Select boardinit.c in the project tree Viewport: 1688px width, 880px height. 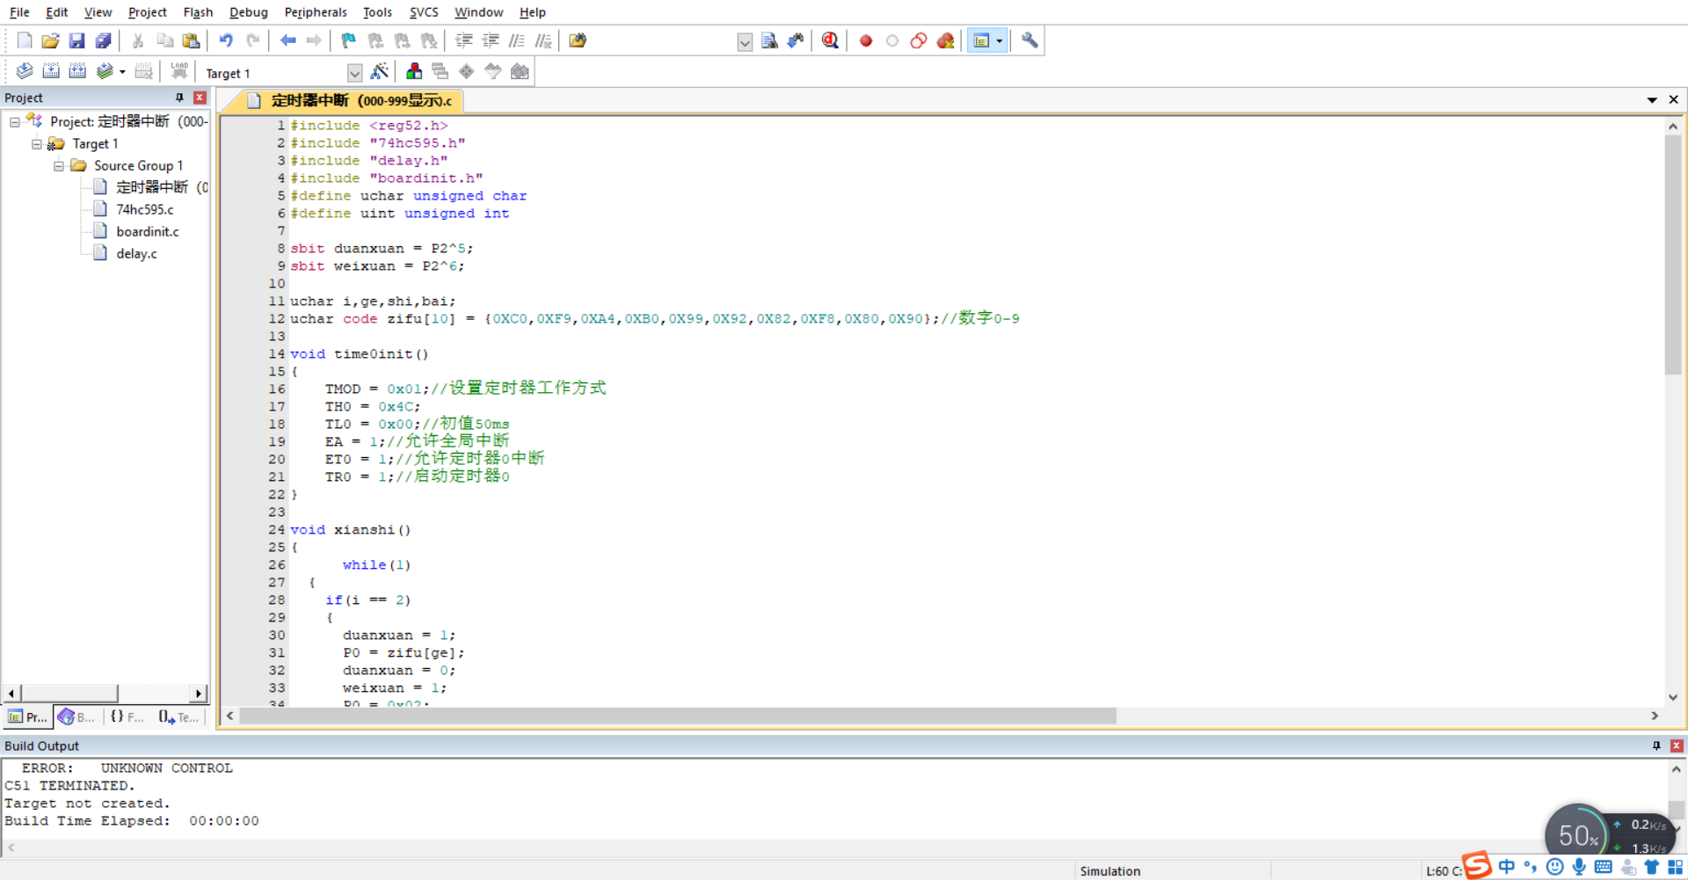(x=148, y=232)
